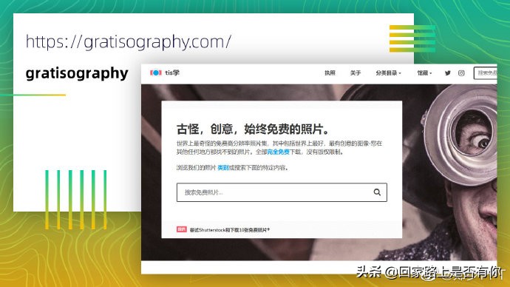510x287 pixels.
Task: Open the Twitter icon link
Action: click(x=448, y=73)
